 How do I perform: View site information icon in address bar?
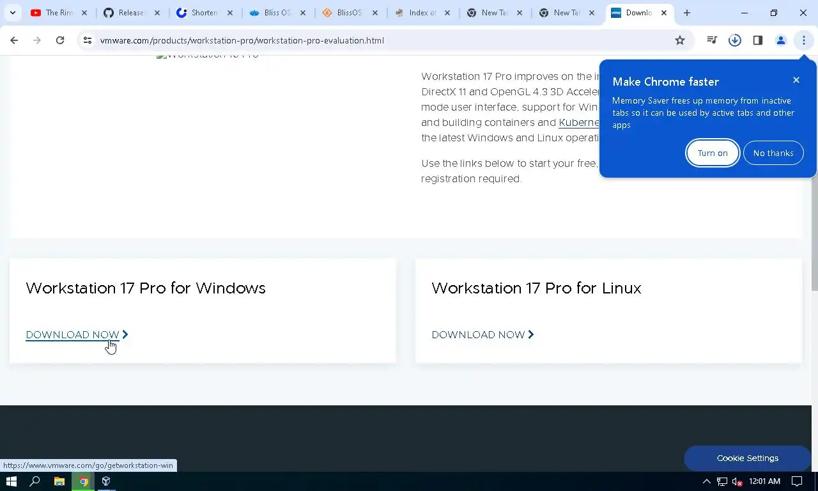tap(88, 40)
